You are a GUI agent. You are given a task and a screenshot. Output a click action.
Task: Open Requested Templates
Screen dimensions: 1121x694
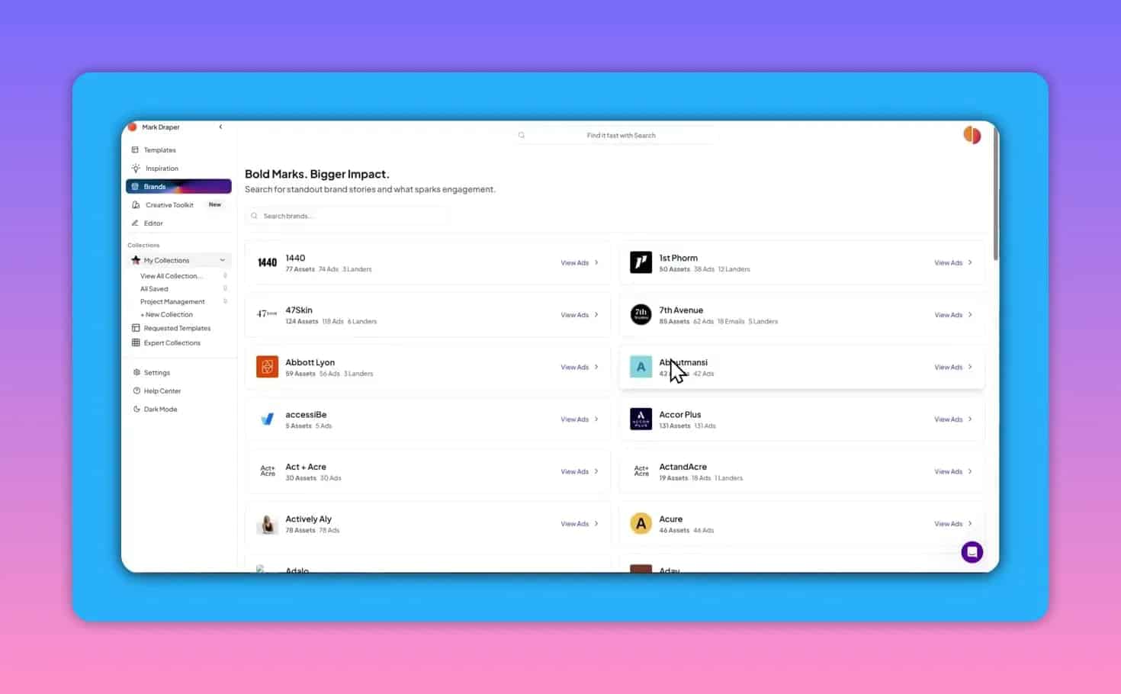point(177,329)
